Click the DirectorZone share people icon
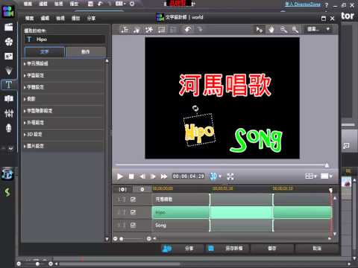This screenshot has width=358, height=268. [x=166, y=248]
